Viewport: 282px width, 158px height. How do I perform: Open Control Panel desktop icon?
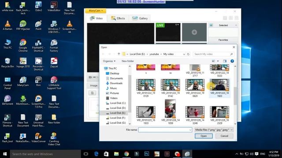(x=7, y=83)
